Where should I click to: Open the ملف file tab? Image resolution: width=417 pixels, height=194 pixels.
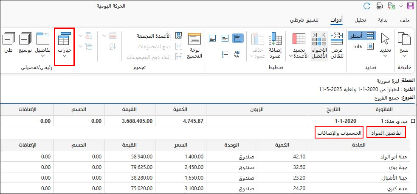coord(405,20)
